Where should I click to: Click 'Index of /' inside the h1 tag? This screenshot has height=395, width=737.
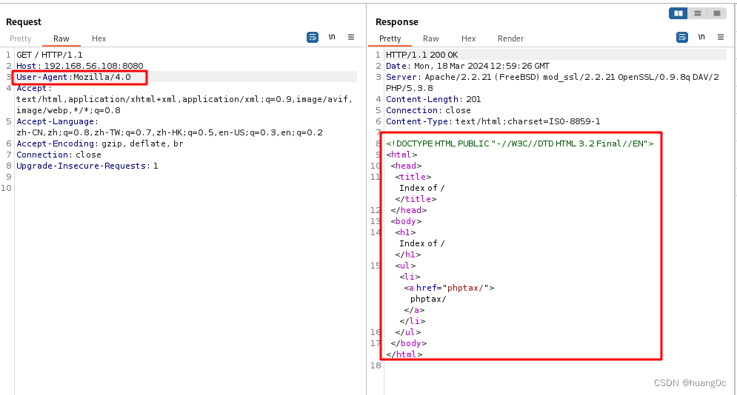pyautogui.click(x=421, y=243)
